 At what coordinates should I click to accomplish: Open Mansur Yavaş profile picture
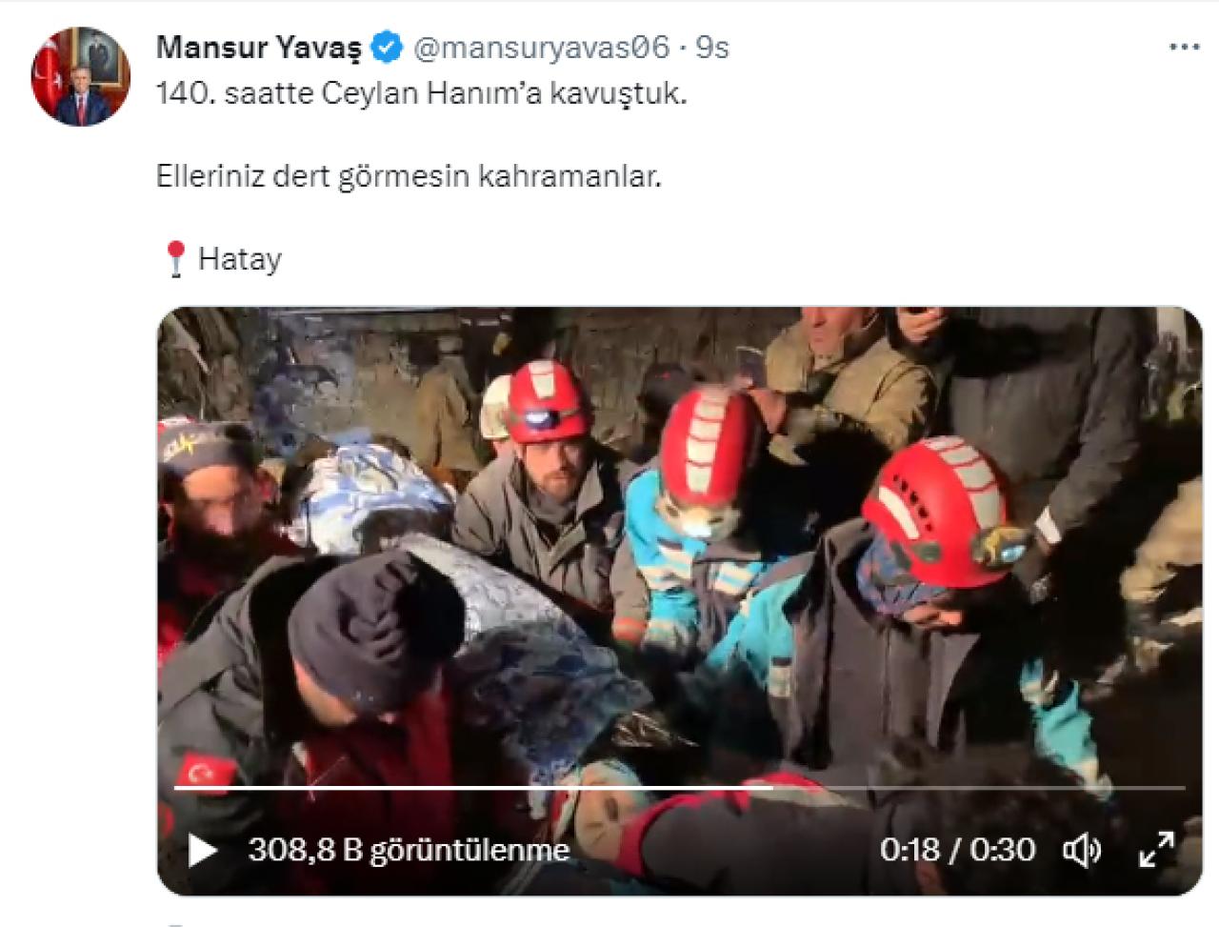(81, 76)
